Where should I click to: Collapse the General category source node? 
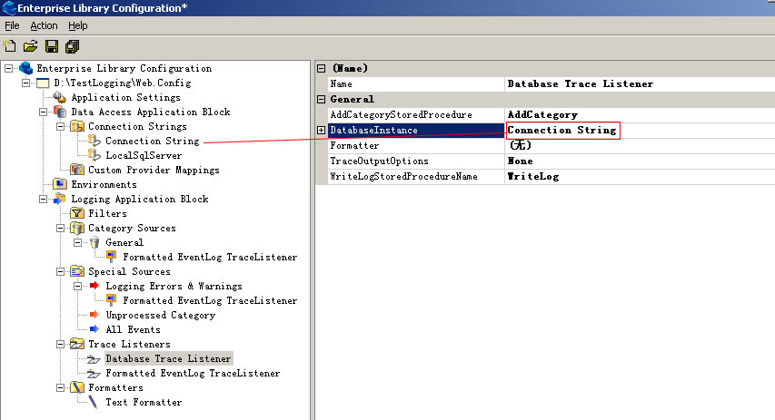(77, 242)
